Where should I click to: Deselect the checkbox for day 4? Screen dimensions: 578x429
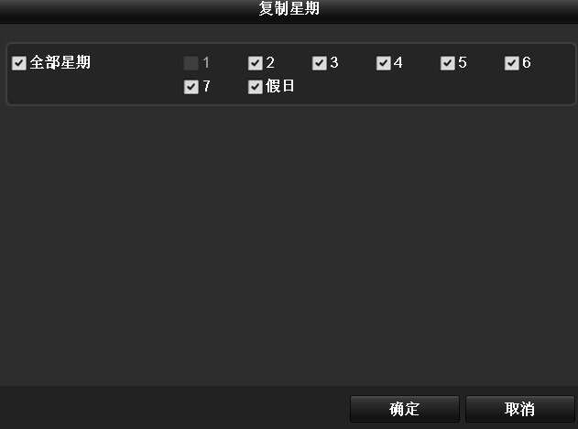click(x=384, y=63)
